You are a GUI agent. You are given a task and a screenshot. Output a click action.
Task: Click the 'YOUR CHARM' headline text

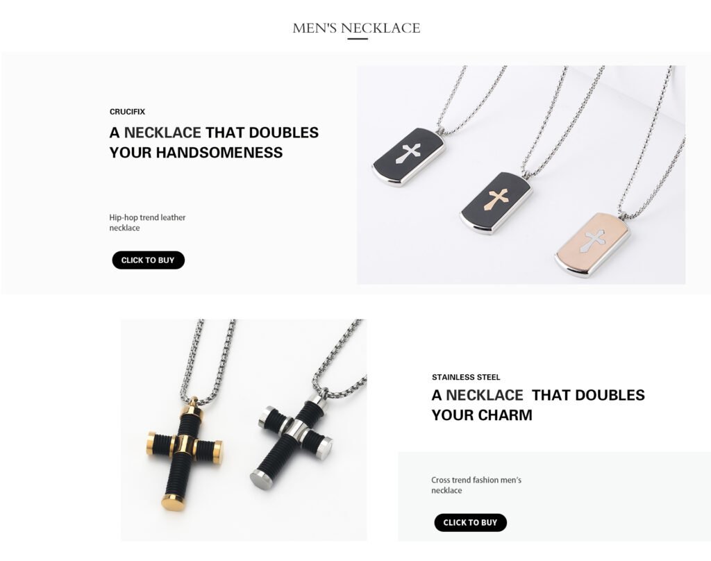coord(482,415)
